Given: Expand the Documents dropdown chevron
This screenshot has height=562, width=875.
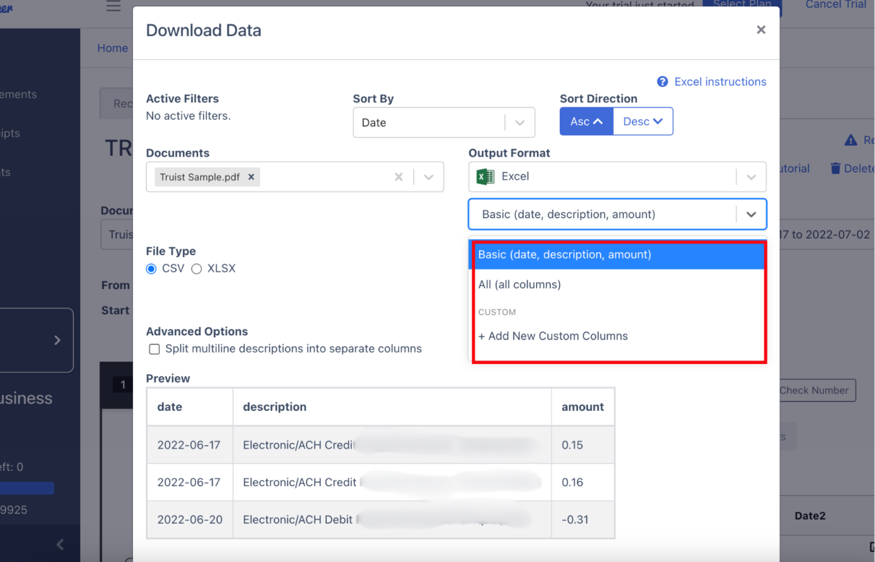Looking at the screenshot, I should (429, 177).
